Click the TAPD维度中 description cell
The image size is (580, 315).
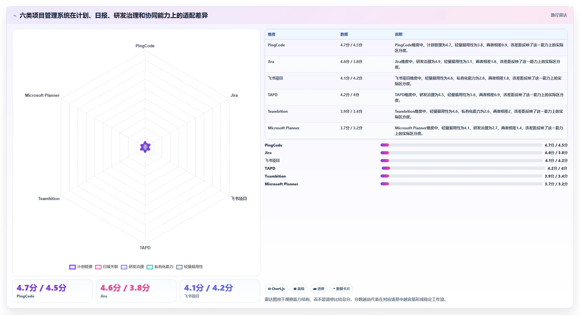tap(479, 97)
